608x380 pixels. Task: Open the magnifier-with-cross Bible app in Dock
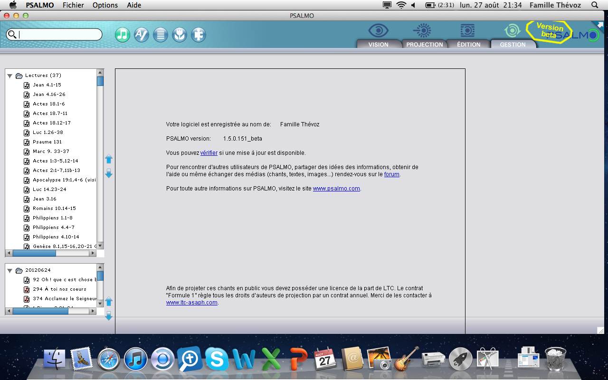click(190, 359)
